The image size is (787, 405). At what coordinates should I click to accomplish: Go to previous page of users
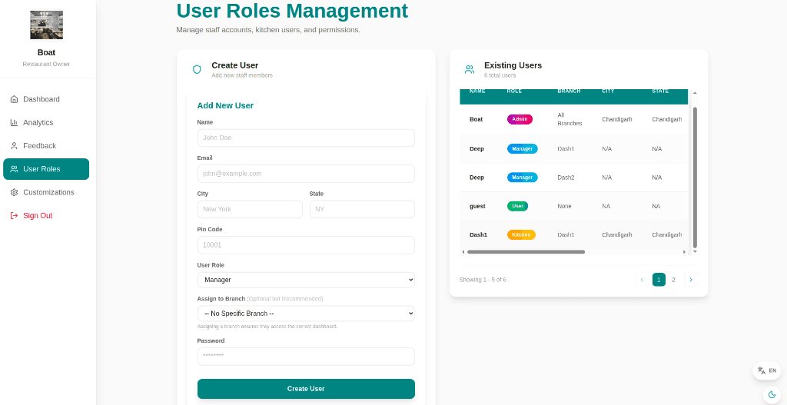pos(642,280)
